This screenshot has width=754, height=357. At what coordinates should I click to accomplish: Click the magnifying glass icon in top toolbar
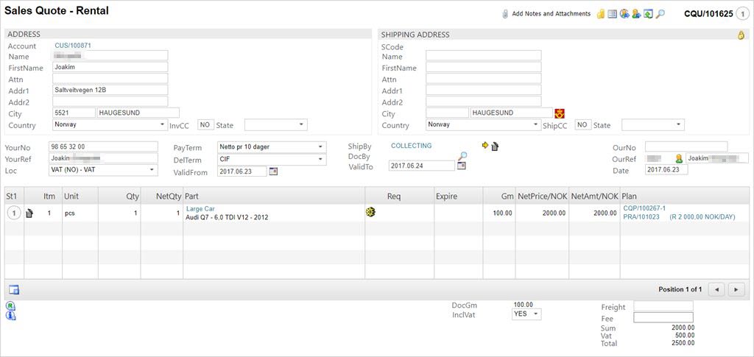pos(660,14)
